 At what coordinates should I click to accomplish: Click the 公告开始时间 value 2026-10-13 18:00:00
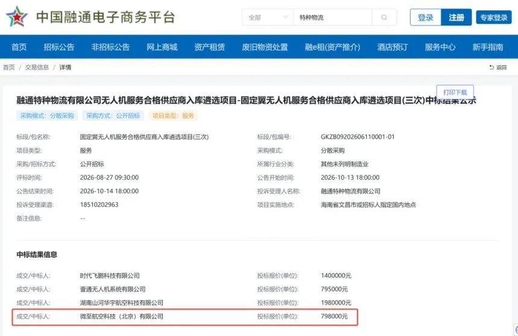point(350,177)
